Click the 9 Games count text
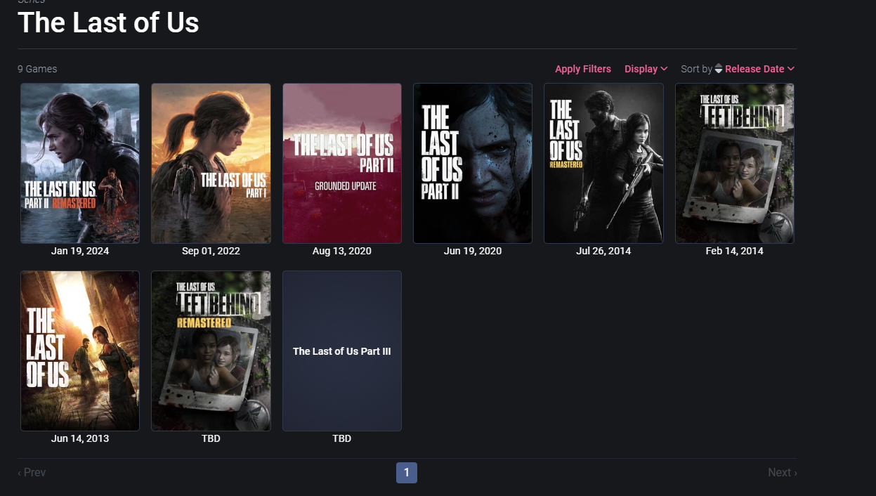The image size is (876, 496). coord(37,69)
